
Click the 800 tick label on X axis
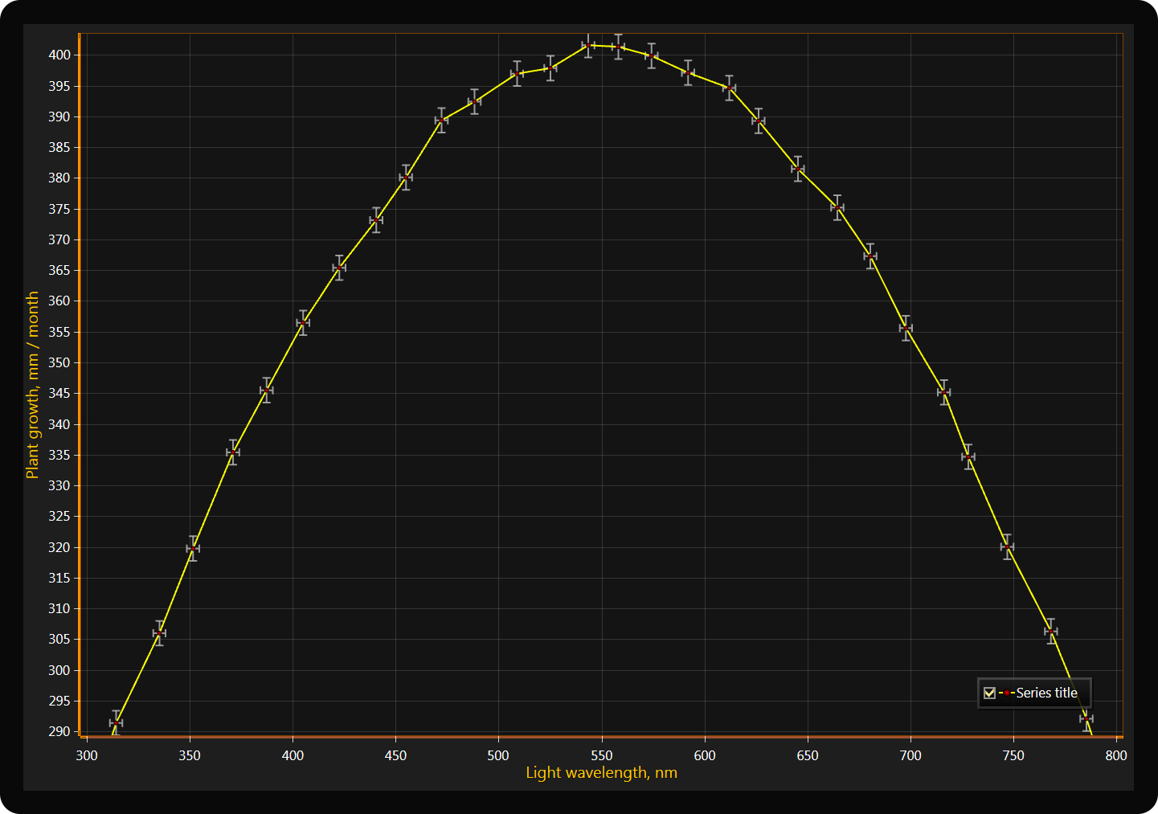1115,755
